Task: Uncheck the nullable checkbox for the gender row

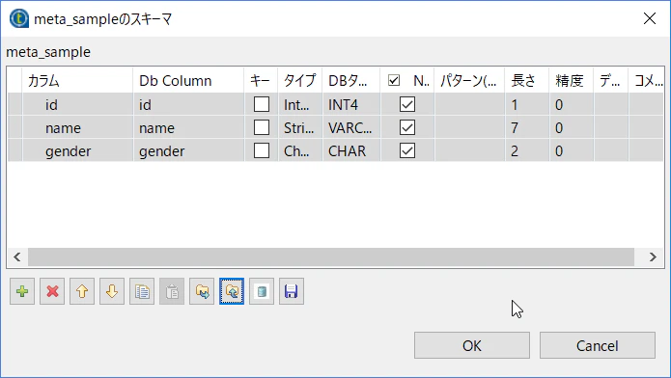Action: (x=407, y=150)
